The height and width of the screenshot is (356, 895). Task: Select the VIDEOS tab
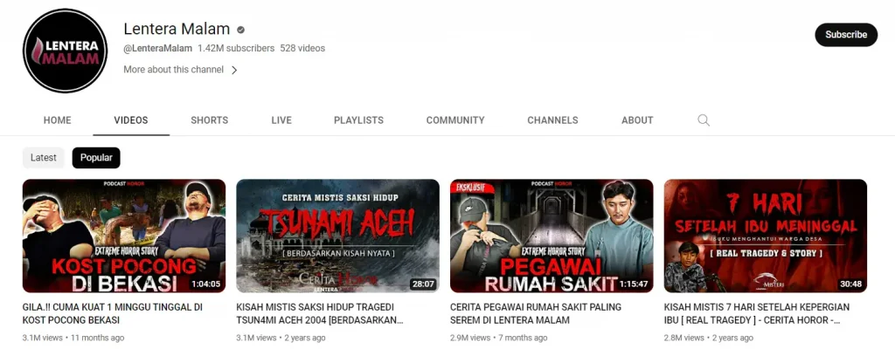point(131,120)
